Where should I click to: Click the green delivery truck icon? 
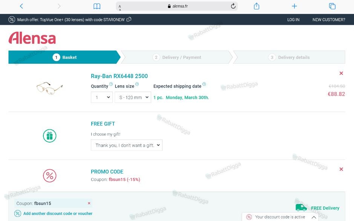point(301,208)
